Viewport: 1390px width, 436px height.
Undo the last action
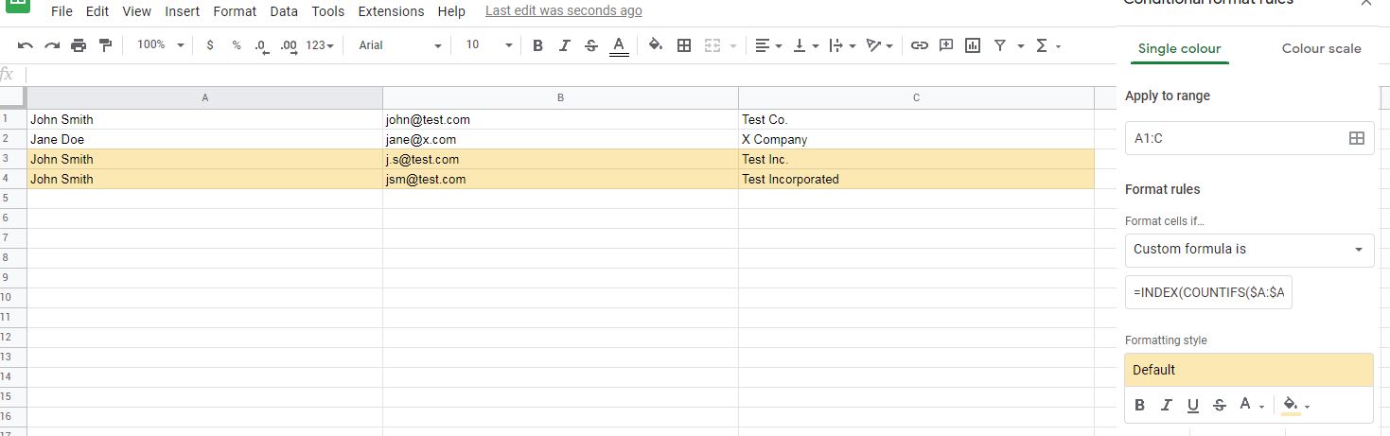[26, 45]
